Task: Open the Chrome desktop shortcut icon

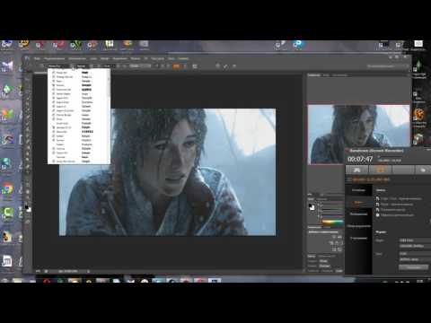Action: point(7,189)
